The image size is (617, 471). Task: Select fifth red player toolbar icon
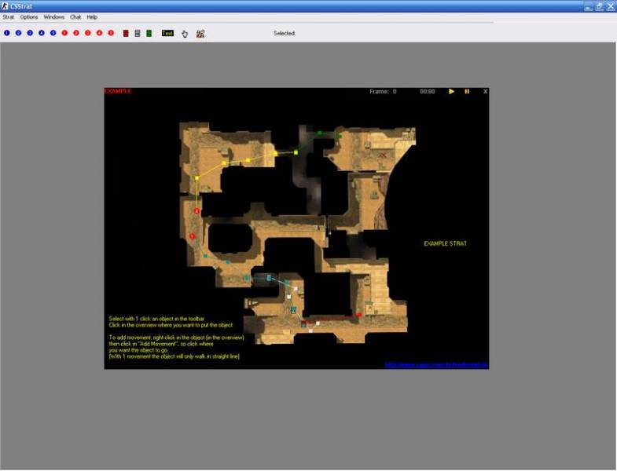pos(111,33)
